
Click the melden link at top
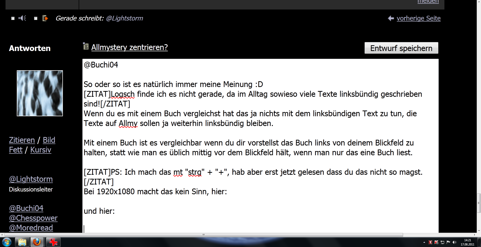coord(428,1)
